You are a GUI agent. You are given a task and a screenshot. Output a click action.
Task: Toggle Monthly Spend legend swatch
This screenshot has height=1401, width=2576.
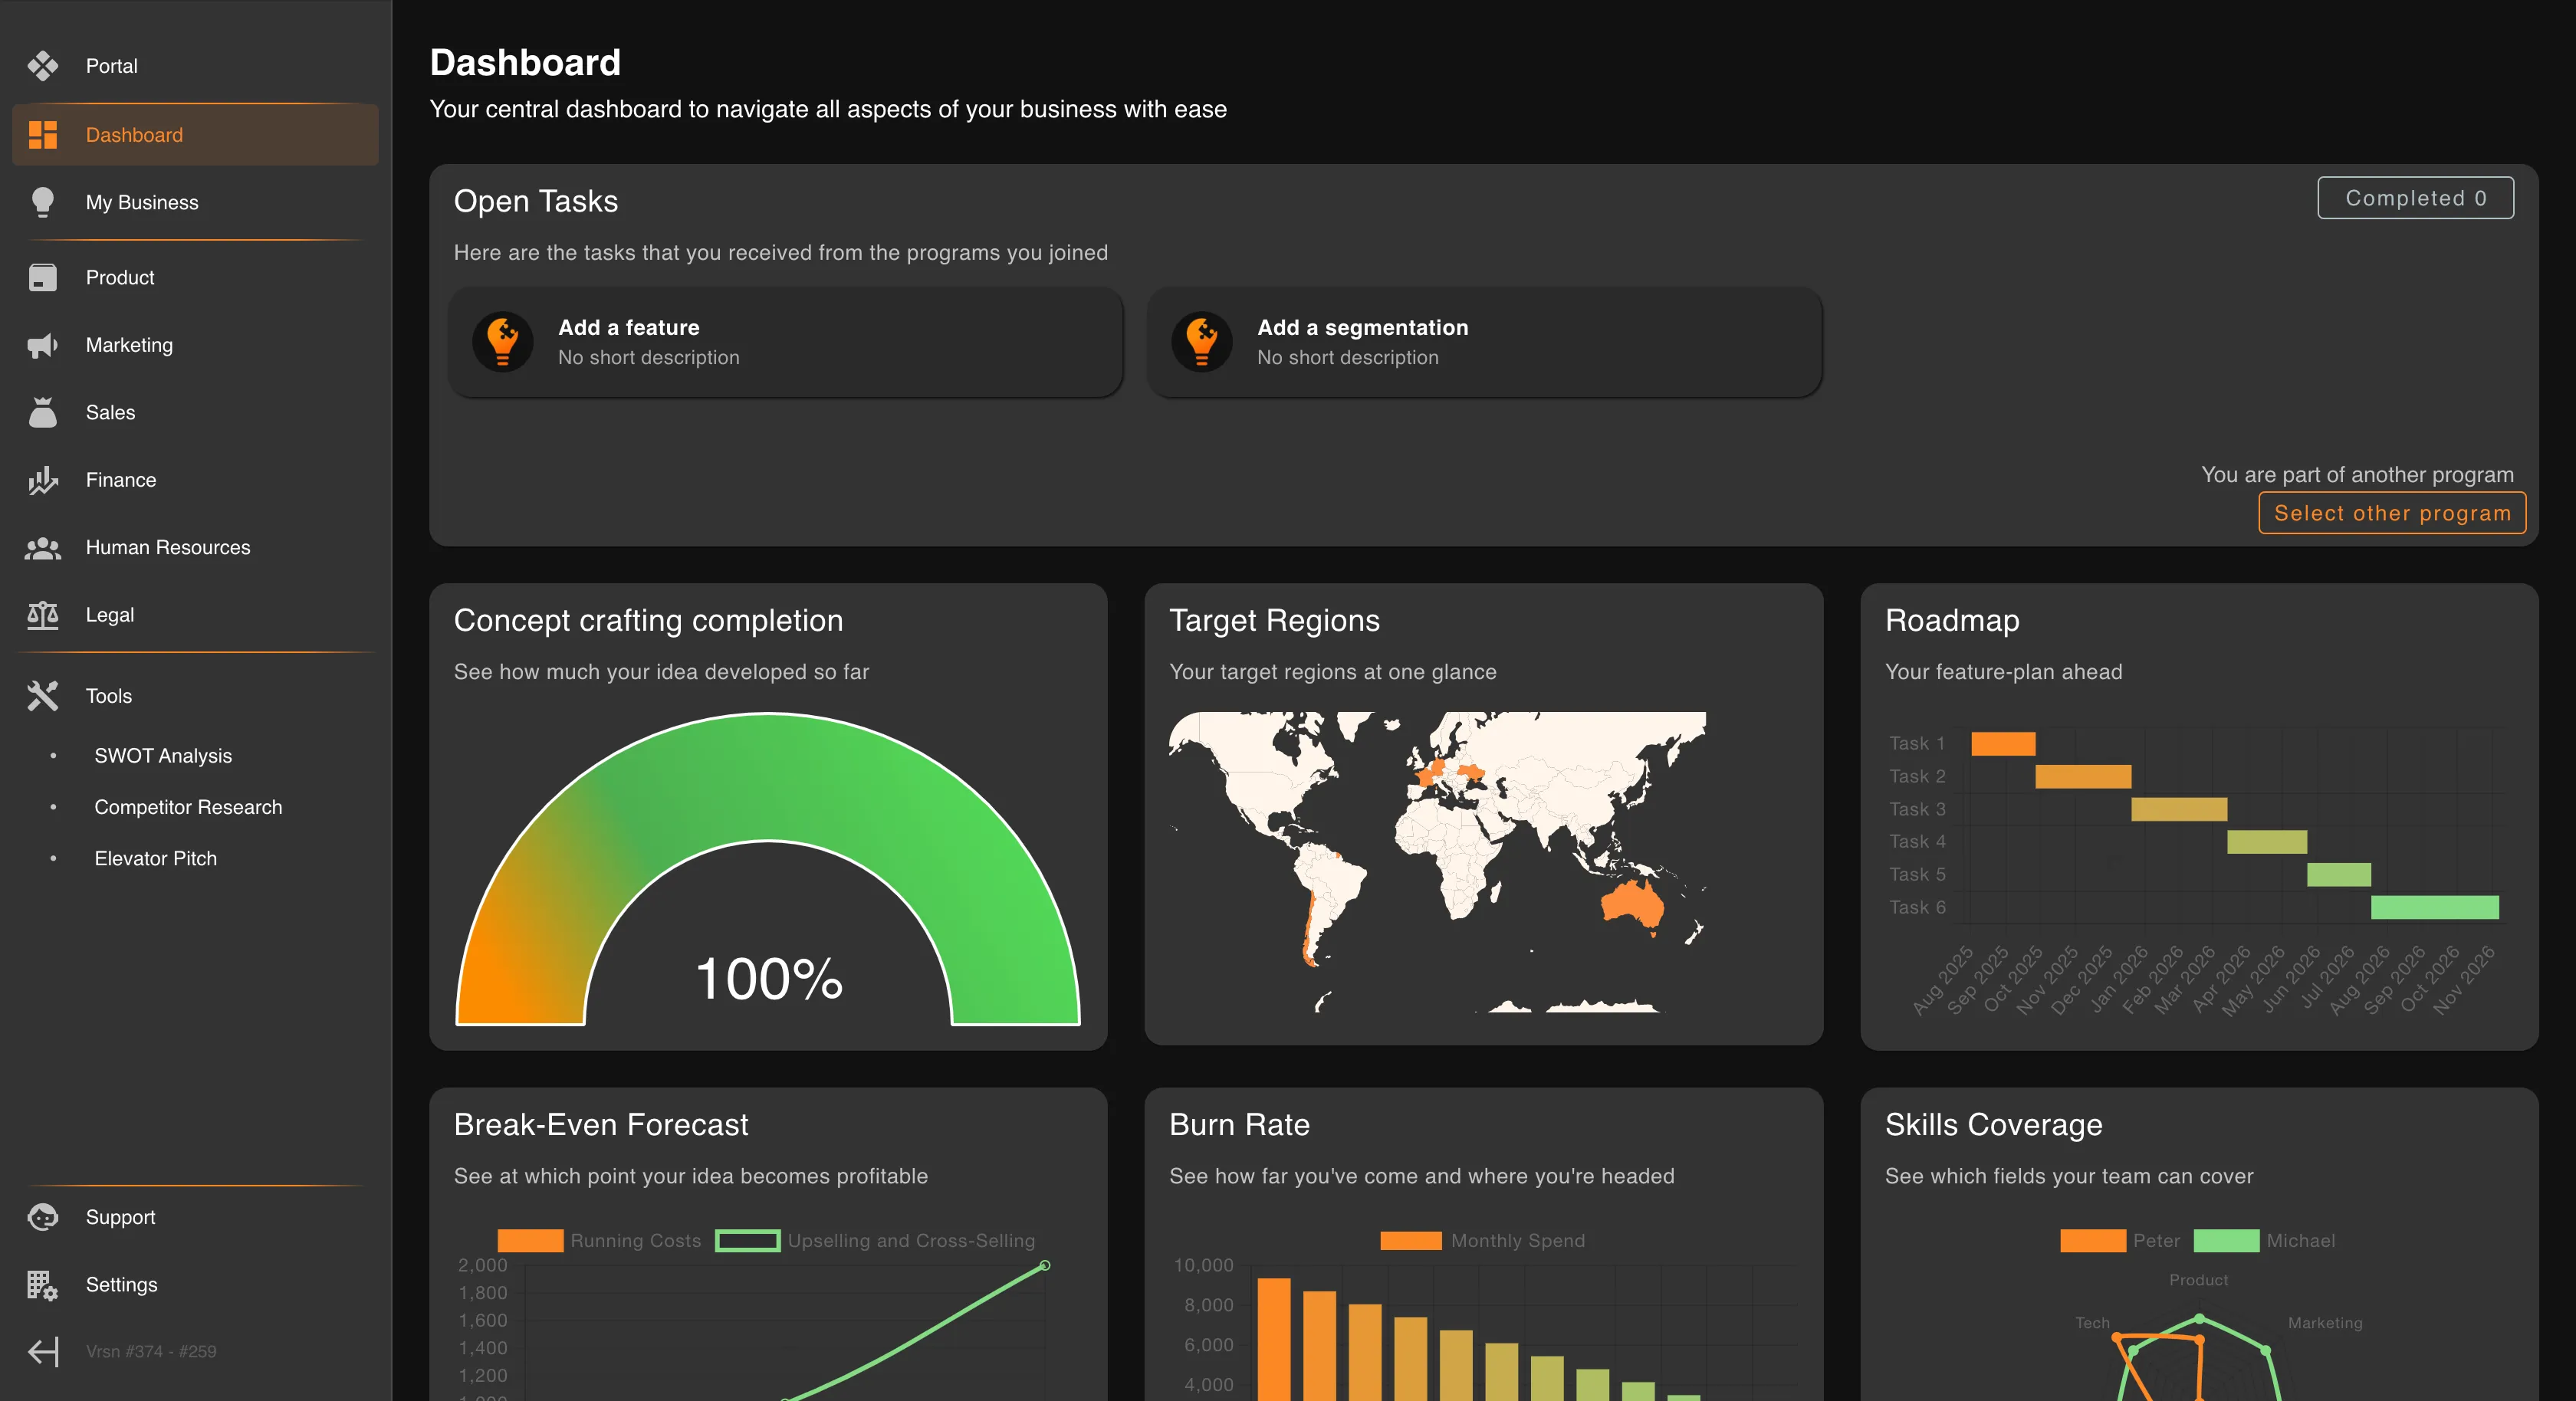click(x=1411, y=1241)
